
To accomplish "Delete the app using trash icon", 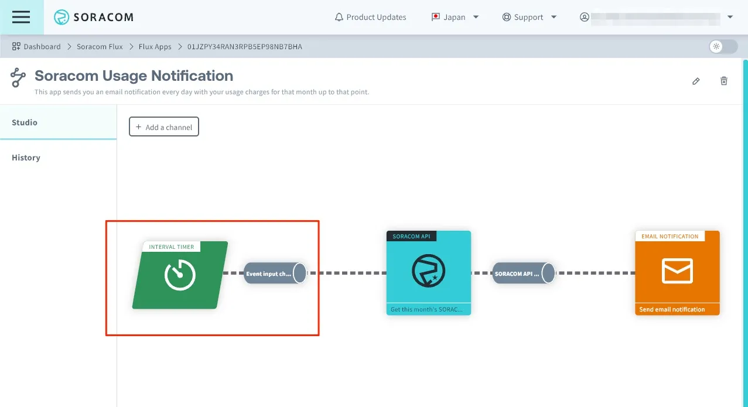I will click(724, 81).
